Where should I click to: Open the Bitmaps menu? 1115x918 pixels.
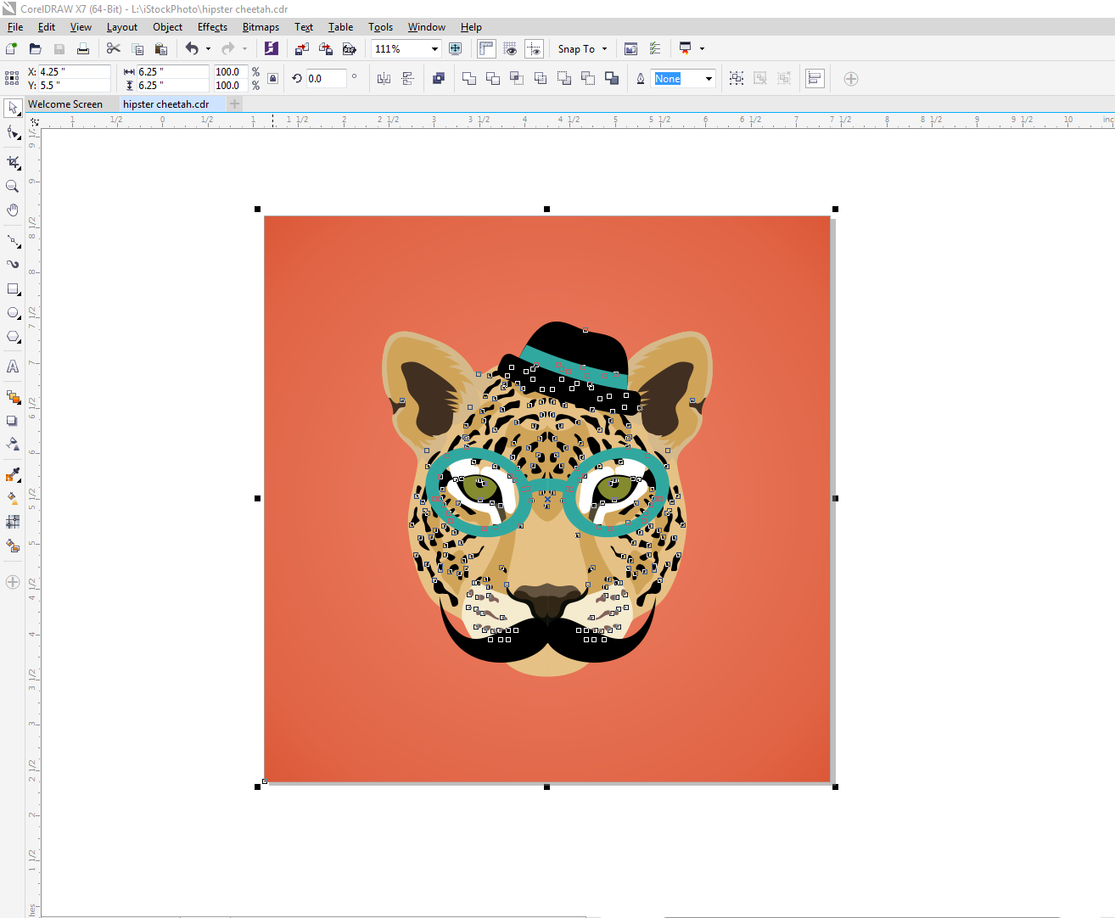(261, 26)
